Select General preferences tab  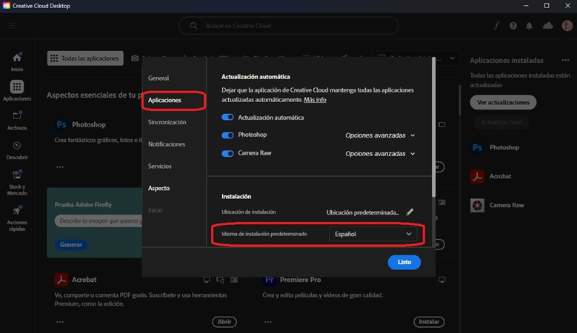pyautogui.click(x=159, y=78)
